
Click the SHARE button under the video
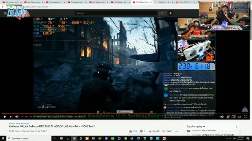pyautogui.click(x=154, y=131)
